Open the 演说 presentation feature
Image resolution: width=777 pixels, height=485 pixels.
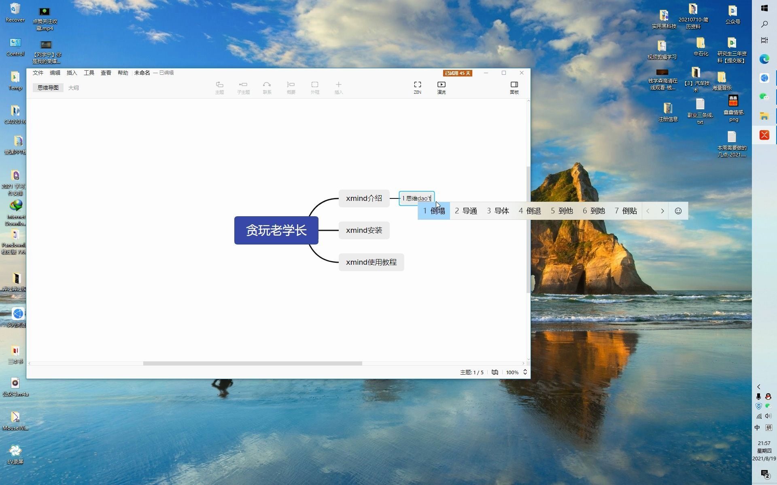coord(441,87)
